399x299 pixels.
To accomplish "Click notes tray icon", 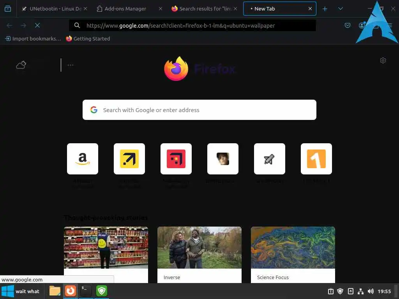I will (350, 291).
